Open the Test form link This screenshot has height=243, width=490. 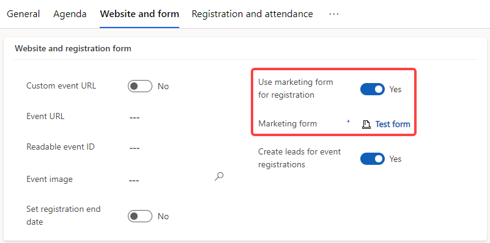393,124
